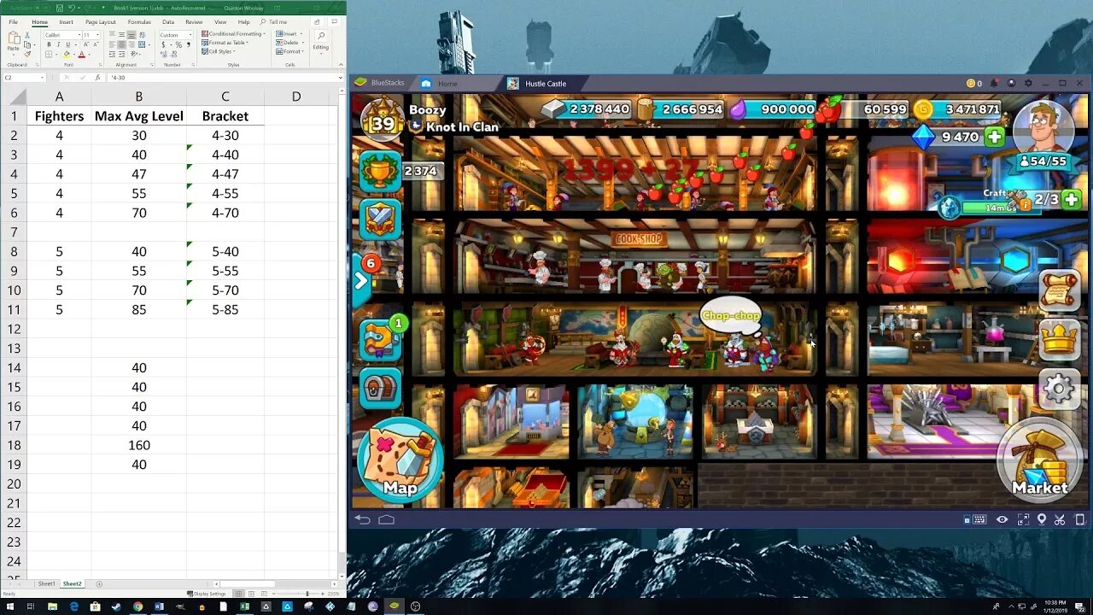This screenshot has height=615, width=1093.
Task: Select the Hustle Castle BlueStacks tab
Action: pyautogui.click(x=546, y=84)
